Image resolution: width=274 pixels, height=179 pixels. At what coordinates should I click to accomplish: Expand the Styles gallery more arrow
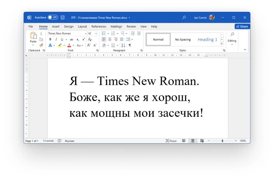tap(222, 44)
